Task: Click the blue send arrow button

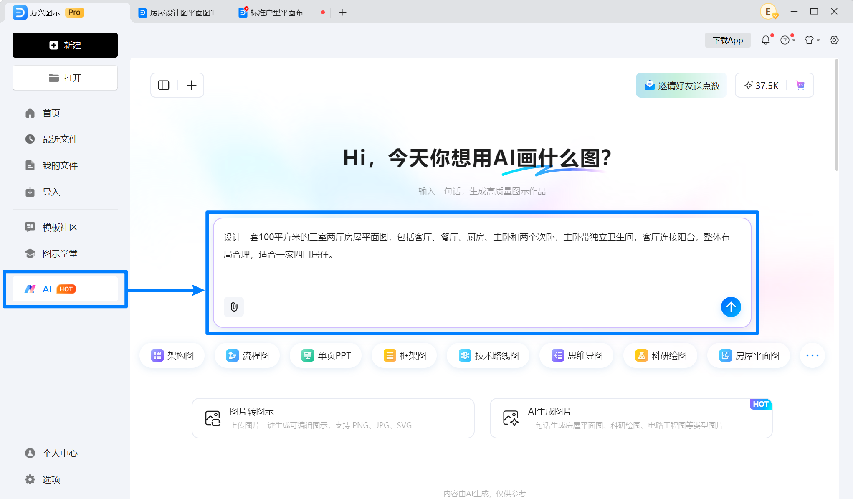Action: (731, 307)
